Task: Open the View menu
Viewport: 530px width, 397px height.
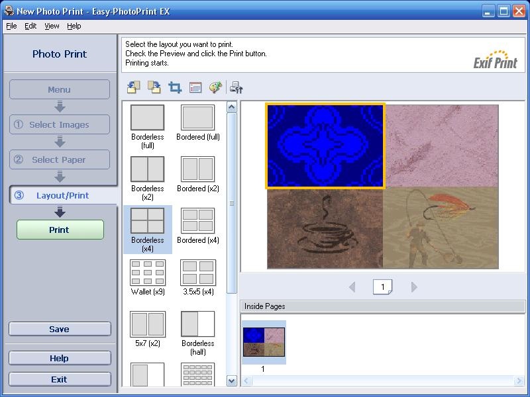Action: pos(52,26)
